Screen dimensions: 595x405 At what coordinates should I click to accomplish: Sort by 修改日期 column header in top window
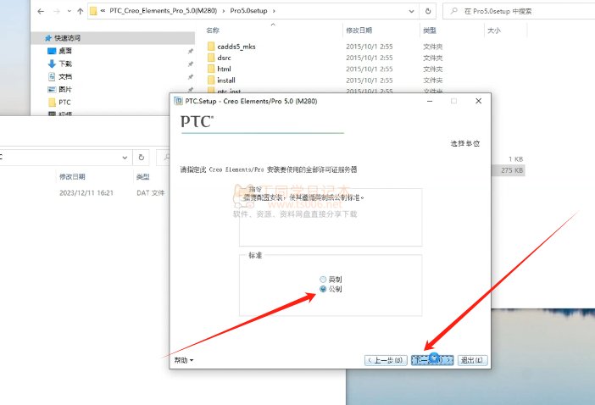click(359, 31)
